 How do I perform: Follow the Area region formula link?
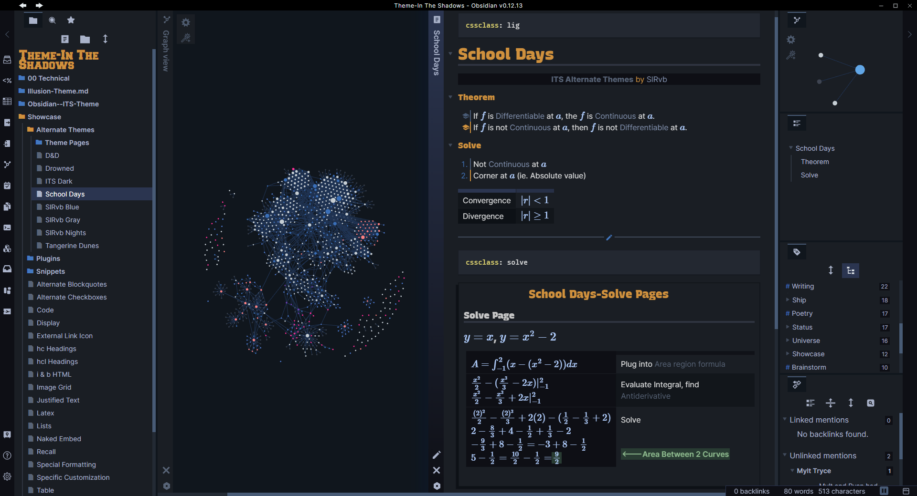click(x=690, y=364)
